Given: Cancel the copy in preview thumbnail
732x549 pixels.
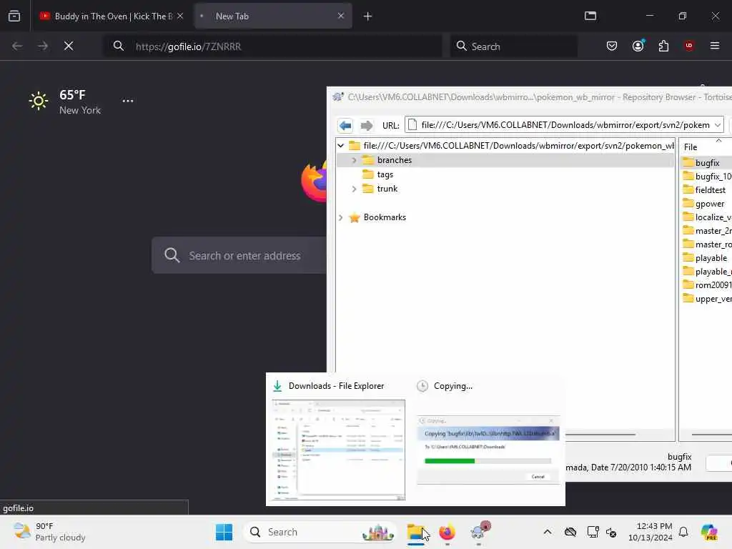Looking at the screenshot, I should (x=538, y=477).
